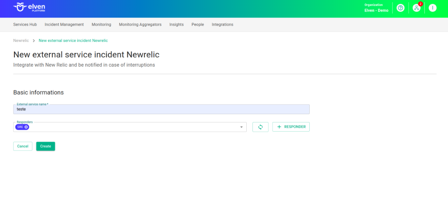This screenshot has width=448, height=223.
Task: Open the Services Hub menu
Action: [x=25, y=24]
